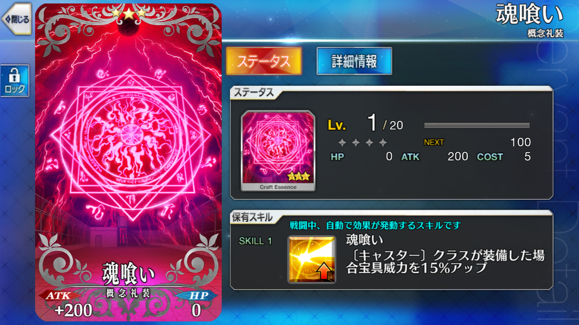Screen dimensions: 579x325
Task: Click the limit break diamond stars row
Action: click(362, 142)
